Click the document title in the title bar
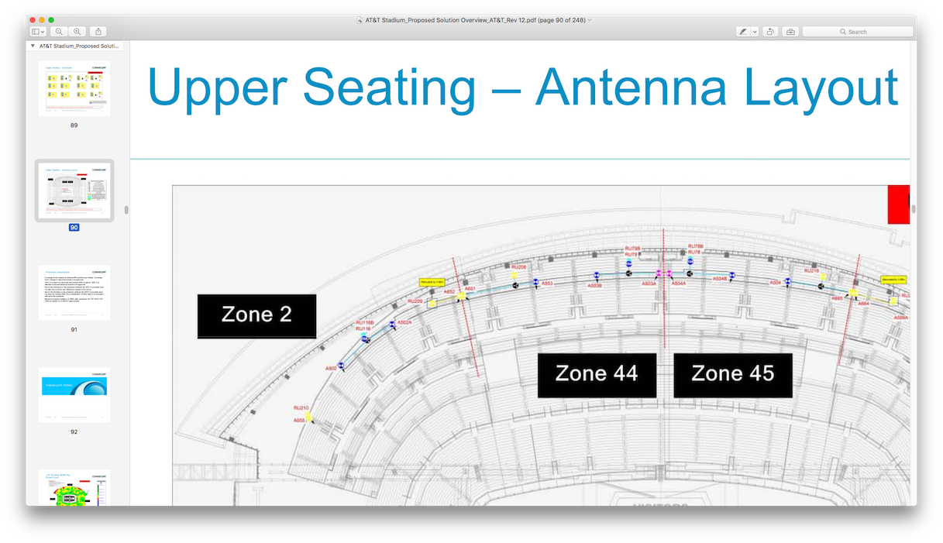943x543 pixels. 474,19
